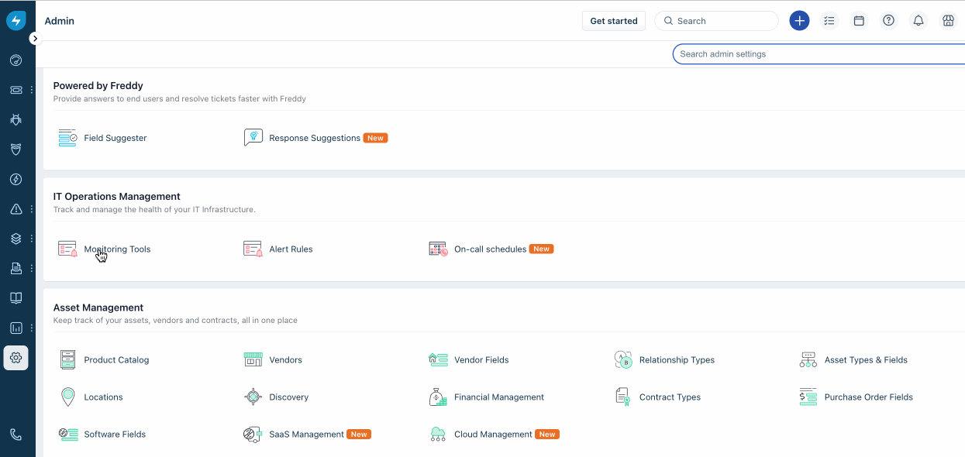Click the Freshservice logo at top left
The width and height of the screenshot is (965, 457).
tap(16, 20)
